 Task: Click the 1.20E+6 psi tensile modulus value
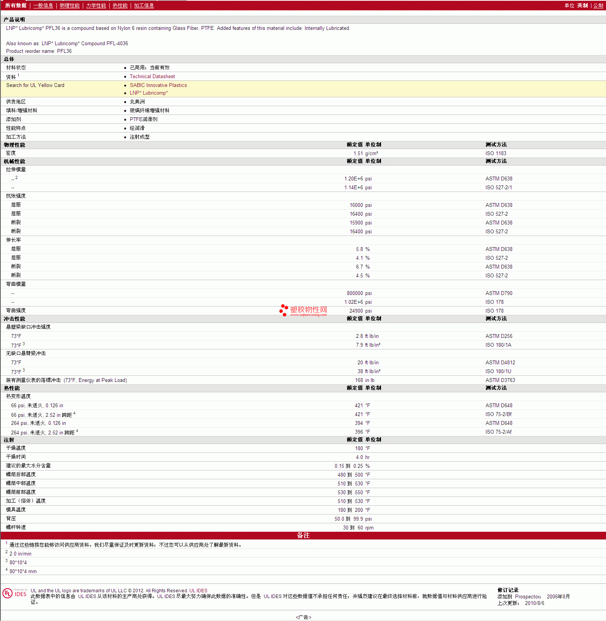(x=358, y=179)
